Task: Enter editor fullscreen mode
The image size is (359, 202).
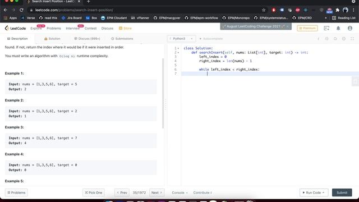Action: 352,39
